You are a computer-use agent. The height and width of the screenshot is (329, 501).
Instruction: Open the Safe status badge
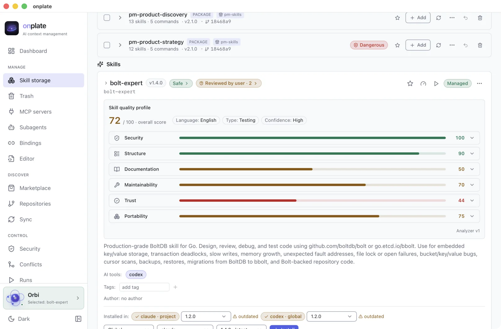pyautogui.click(x=181, y=83)
